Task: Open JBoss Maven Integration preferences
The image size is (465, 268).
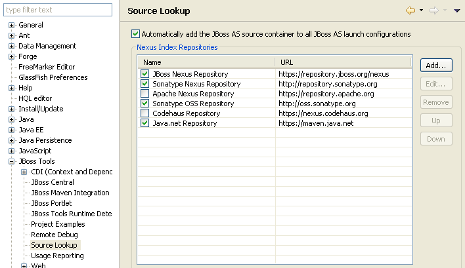Action: click(x=70, y=193)
